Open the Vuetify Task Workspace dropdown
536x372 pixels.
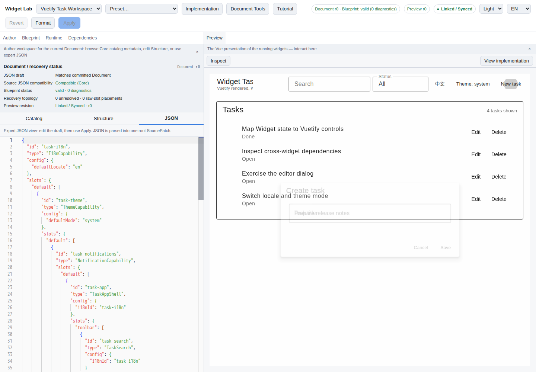(x=69, y=9)
